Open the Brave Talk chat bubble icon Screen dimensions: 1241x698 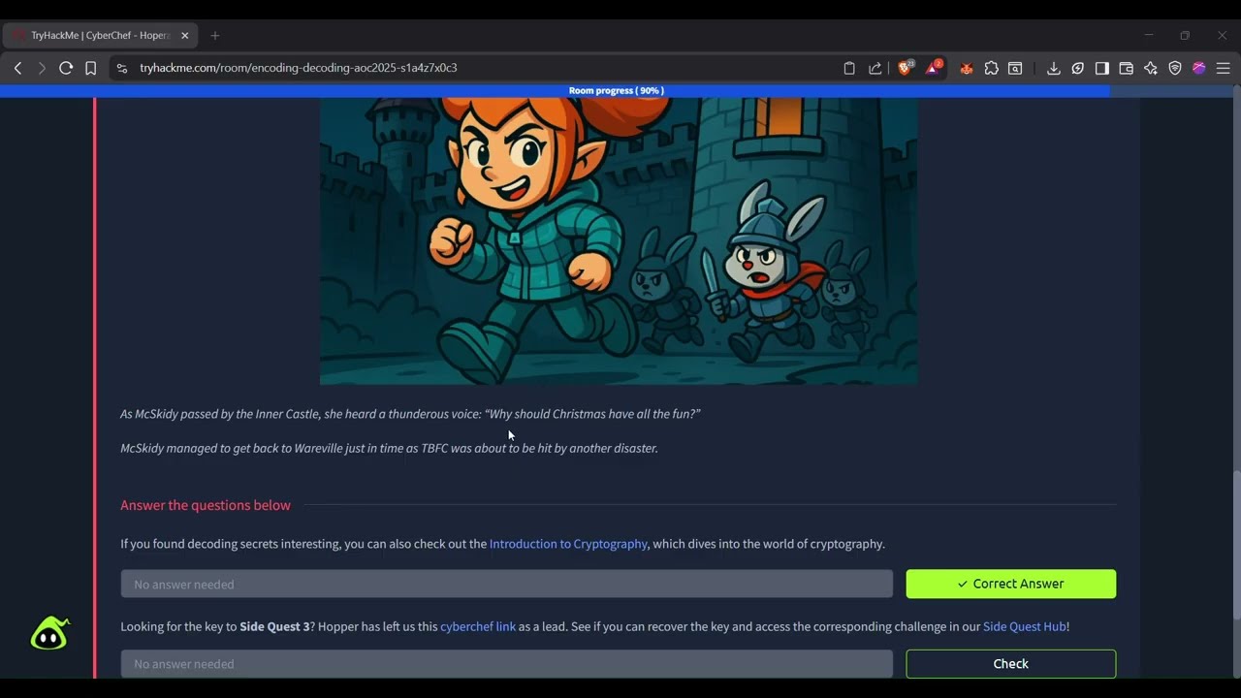[x=1078, y=68]
